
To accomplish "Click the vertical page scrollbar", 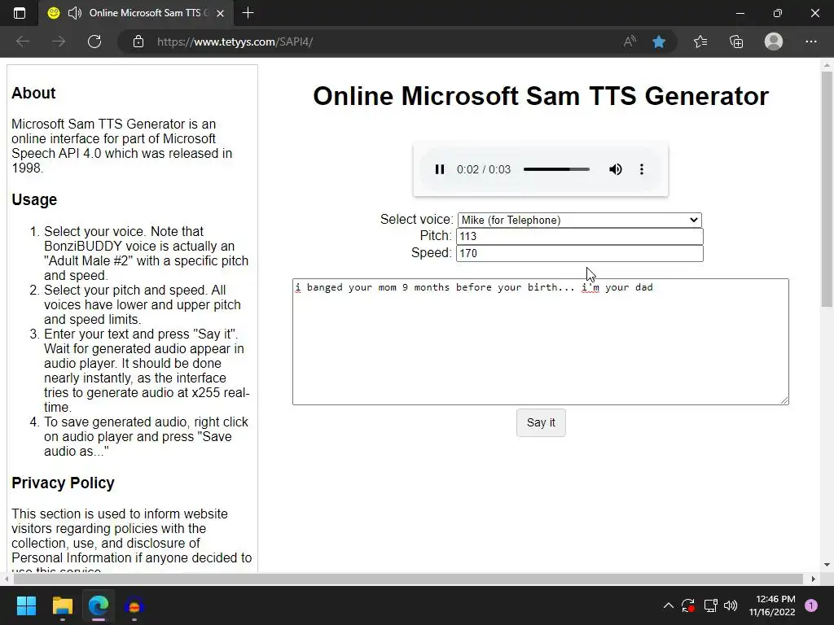I will point(827,189).
